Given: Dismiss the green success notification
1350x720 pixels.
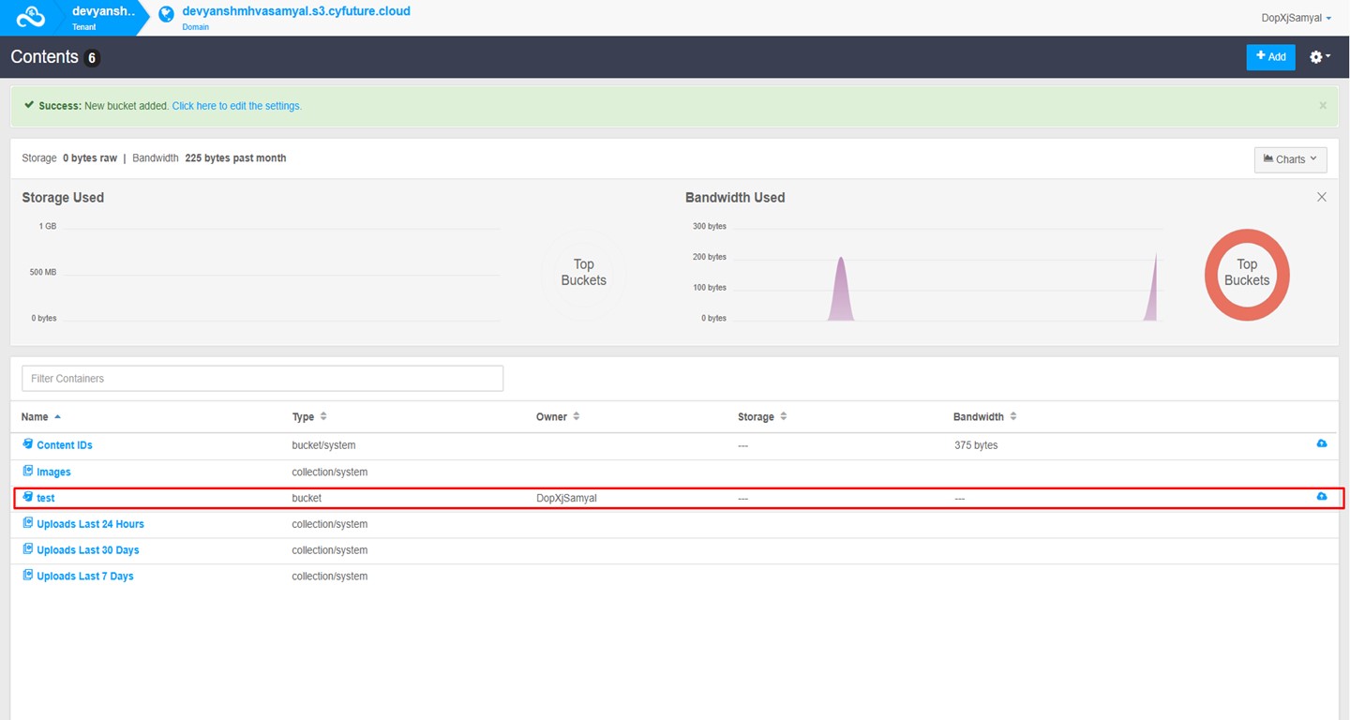Looking at the screenshot, I should pyautogui.click(x=1323, y=106).
